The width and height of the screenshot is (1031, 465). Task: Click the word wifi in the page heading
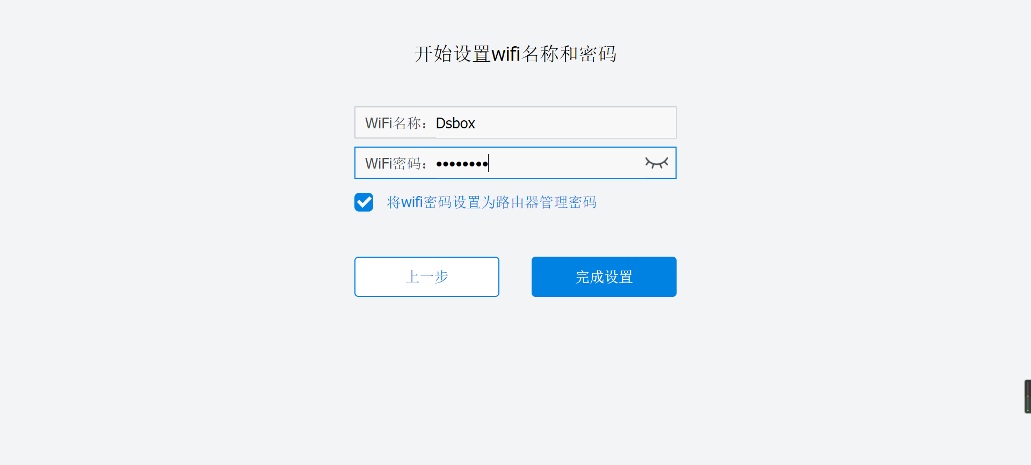point(506,54)
